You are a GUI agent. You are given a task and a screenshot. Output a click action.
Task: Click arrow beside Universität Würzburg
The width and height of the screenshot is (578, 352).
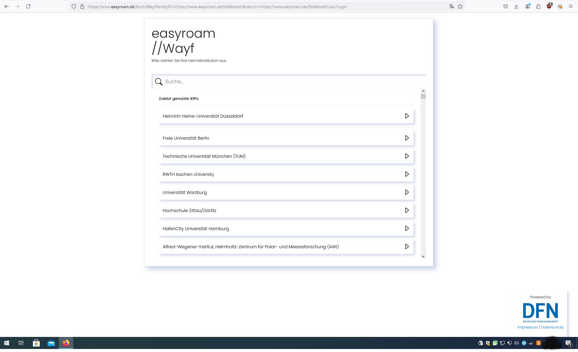click(x=407, y=192)
